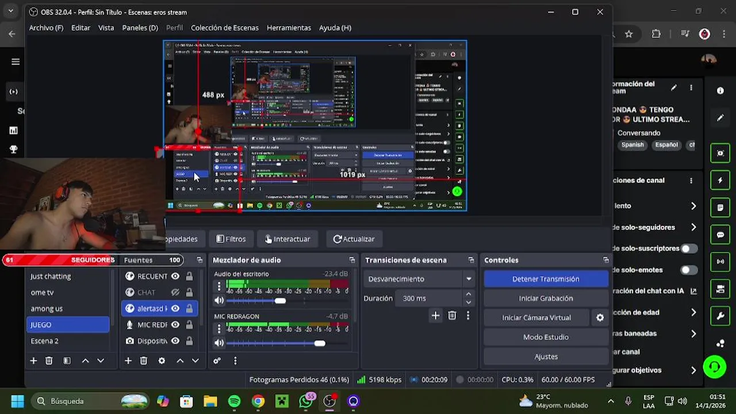Delete selected source with trash icon
Screen dimensions: 736x414
click(144, 361)
